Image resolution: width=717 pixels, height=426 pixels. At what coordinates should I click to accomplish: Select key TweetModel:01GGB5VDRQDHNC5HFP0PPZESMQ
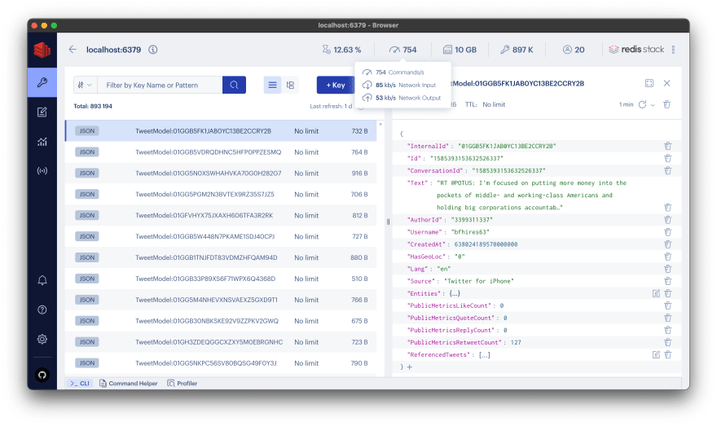[x=221, y=152]
